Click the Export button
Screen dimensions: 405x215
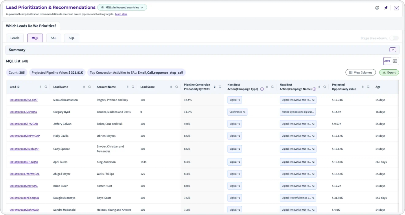point(389,73)
